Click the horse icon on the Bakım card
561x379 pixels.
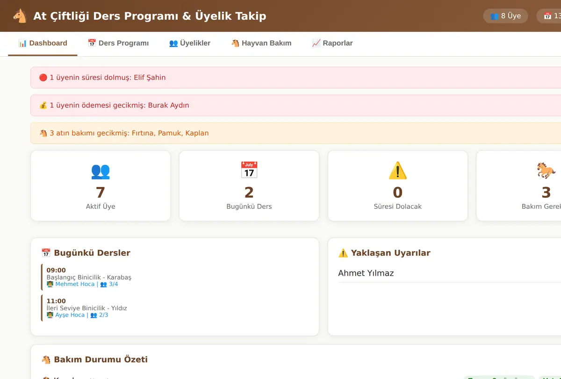[546, 171]
